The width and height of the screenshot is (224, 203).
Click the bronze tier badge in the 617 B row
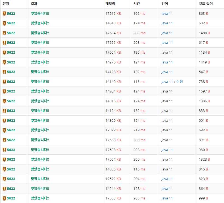coord(4,43)
